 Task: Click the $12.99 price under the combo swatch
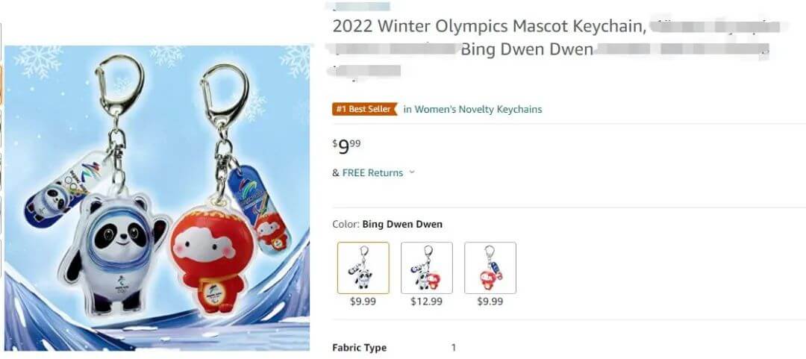click(x=426, y=302)
